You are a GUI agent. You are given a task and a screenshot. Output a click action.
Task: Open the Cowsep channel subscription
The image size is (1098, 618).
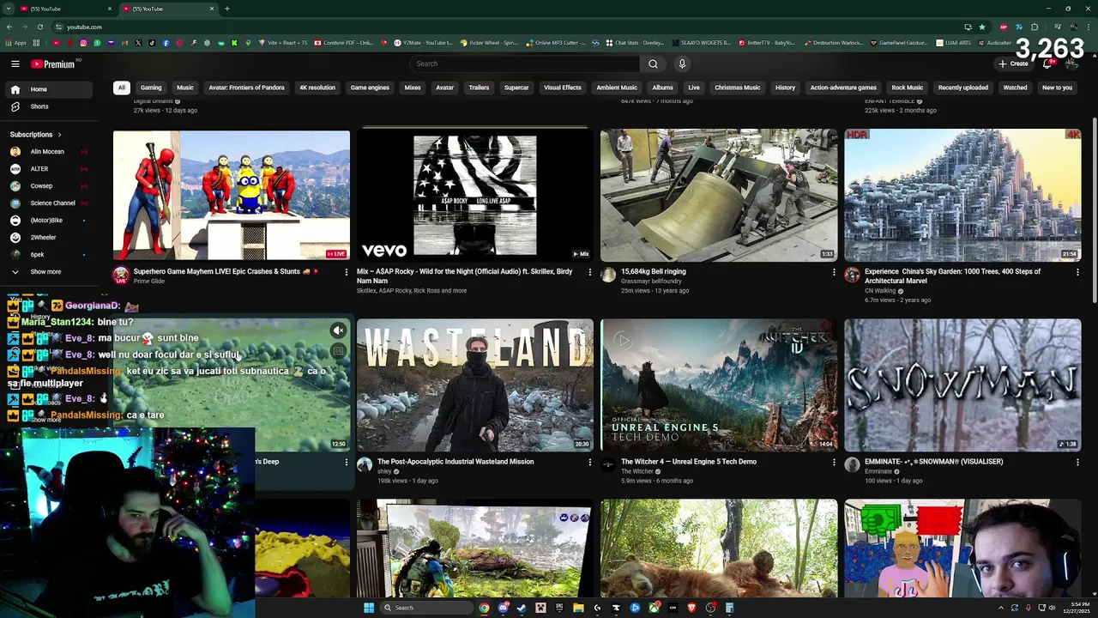(x=47, y=186)
